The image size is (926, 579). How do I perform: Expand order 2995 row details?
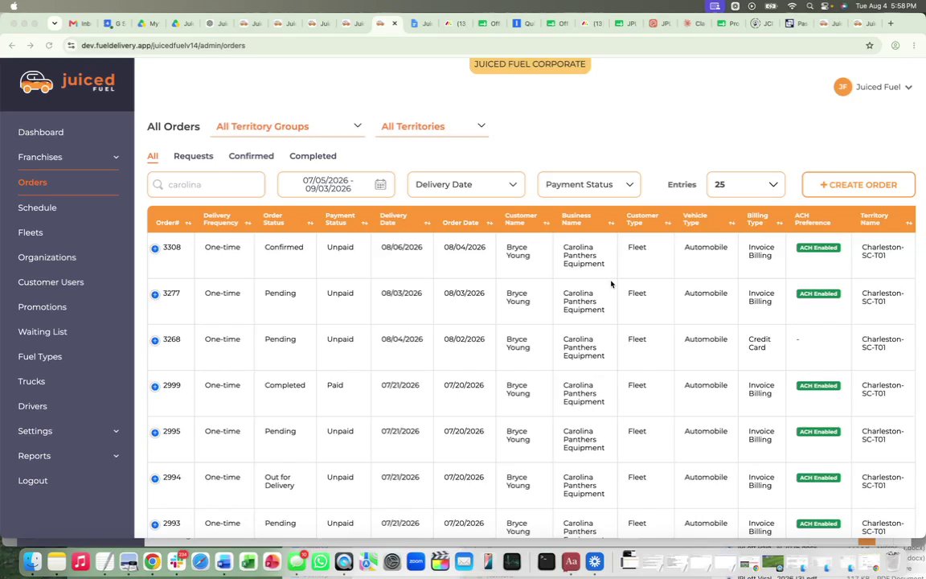[x=154, y=433]
